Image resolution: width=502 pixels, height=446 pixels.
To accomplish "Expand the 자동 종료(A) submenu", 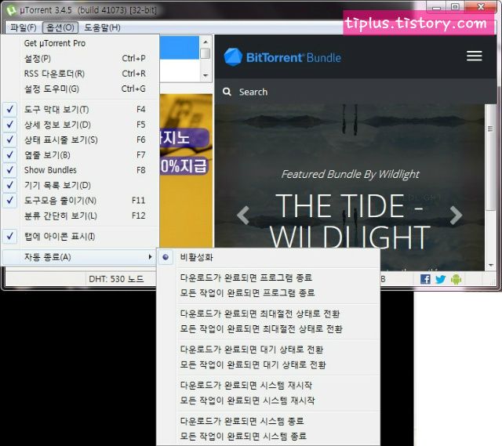I will (80, 257).
